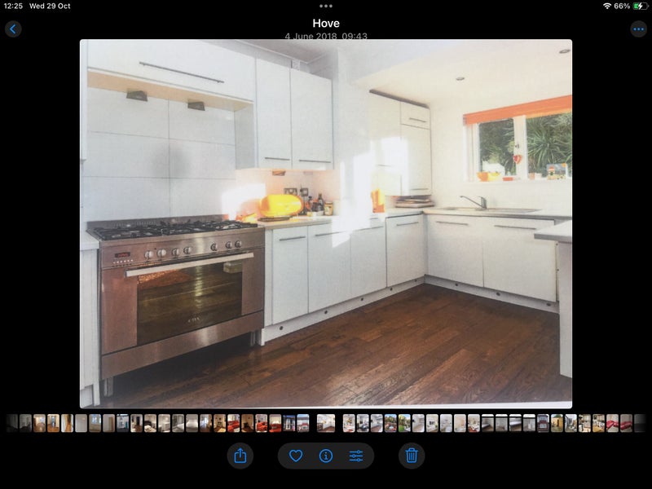
Task: Tap the main kitchen photo
Action: coord(326,223)
